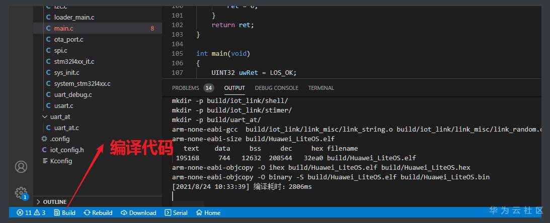
Task: Open the Manage gear icon
Action: (21, 193)
